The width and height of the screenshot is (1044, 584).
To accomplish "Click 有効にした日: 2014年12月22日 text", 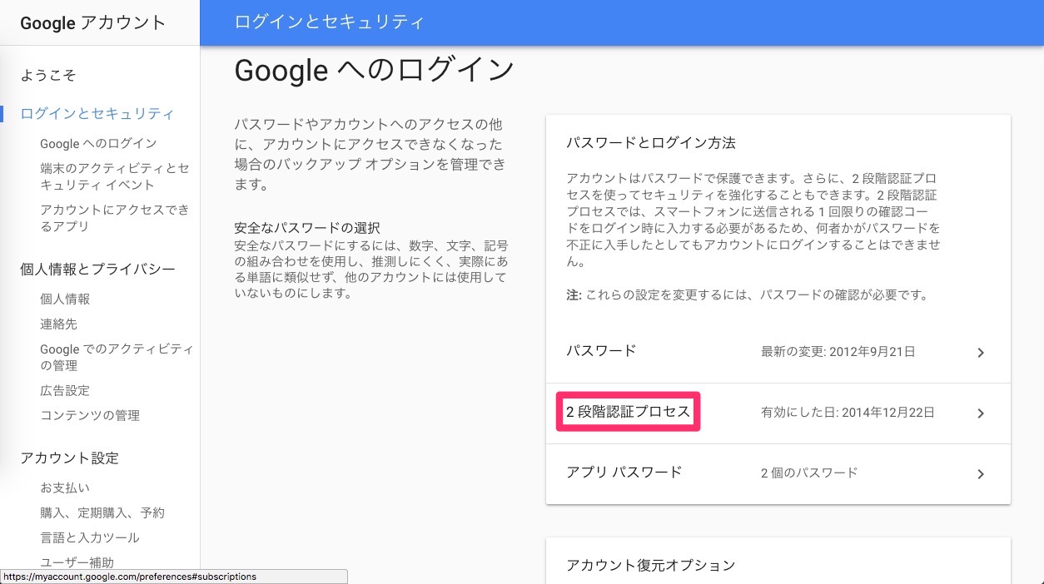I will (848, 413).
